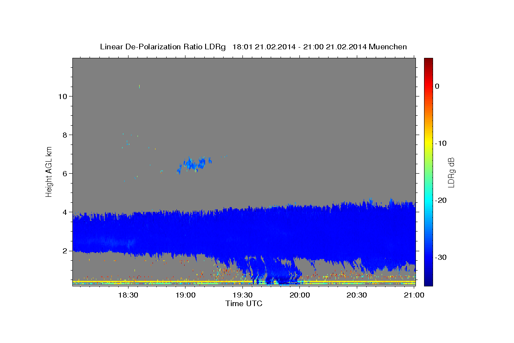This screenshot has height=343, width=514.
Task: Click the yellow horizontal line near the ground
Action: click(x=244, y=281)
